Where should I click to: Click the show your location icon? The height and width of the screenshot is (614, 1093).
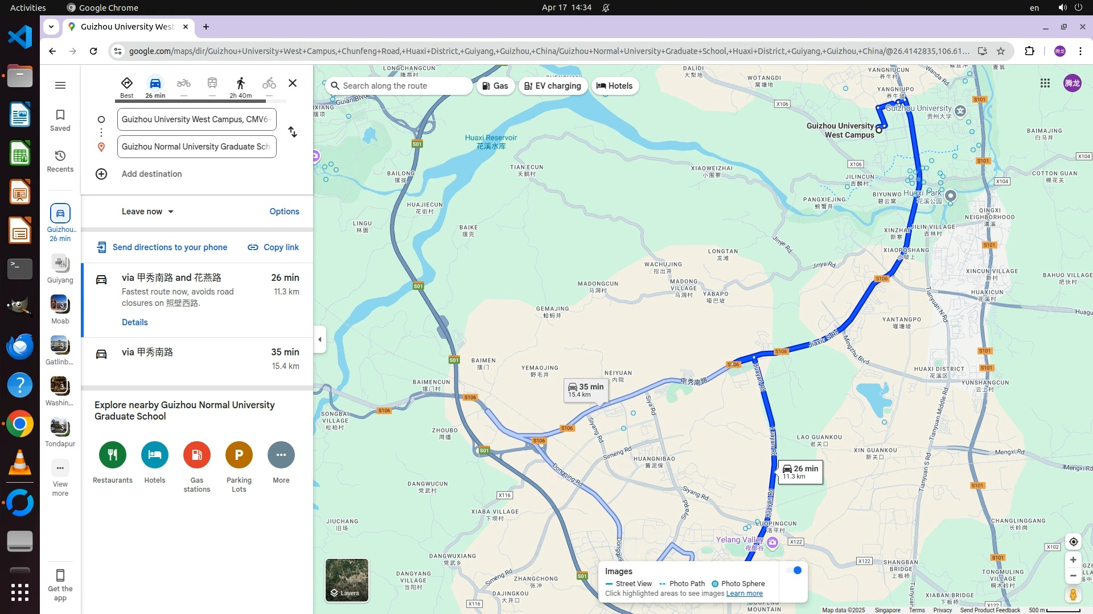[1073, 542]
